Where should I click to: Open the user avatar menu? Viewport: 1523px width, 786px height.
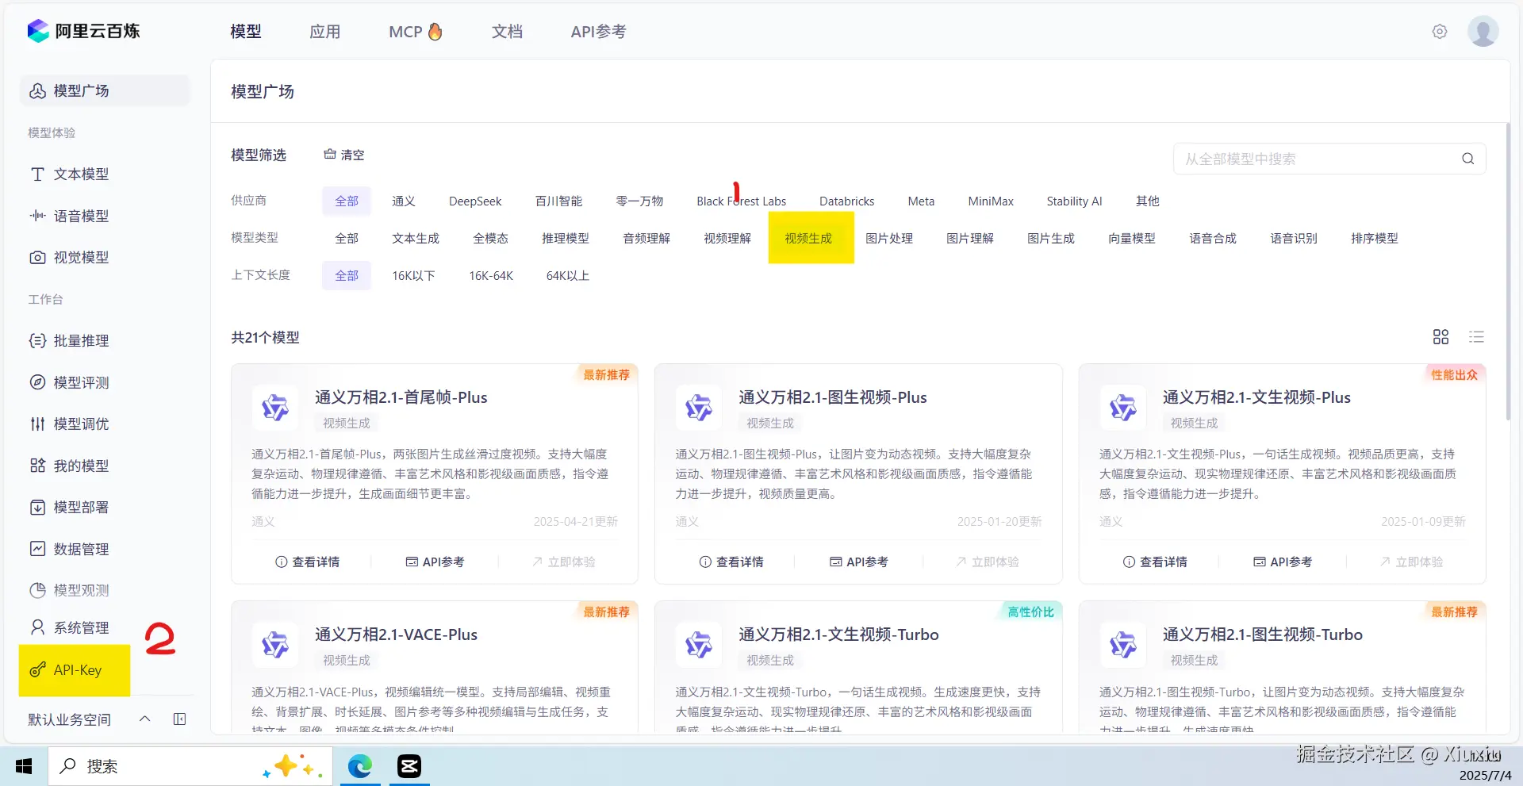tap(1483, 32)
